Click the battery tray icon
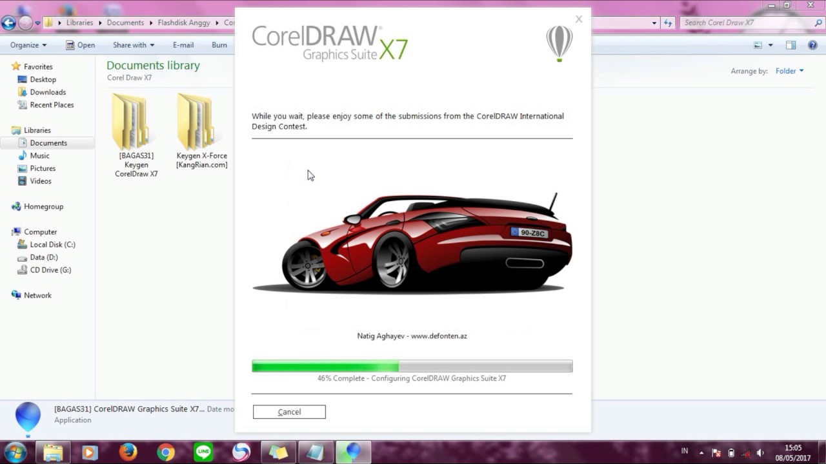826x464 pixels. pyautogui.click(x=731, y=452)
